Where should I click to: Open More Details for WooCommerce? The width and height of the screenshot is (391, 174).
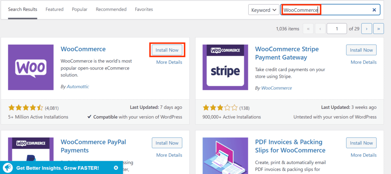169,62
